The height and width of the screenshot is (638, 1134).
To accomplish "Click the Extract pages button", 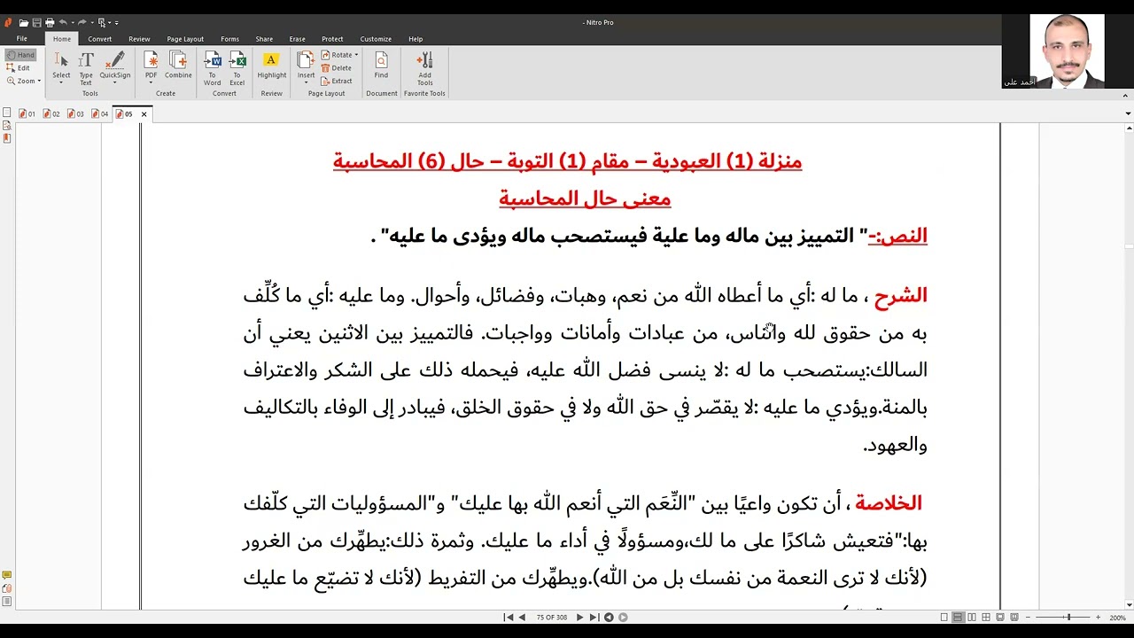I will click(x=337, y=81).
